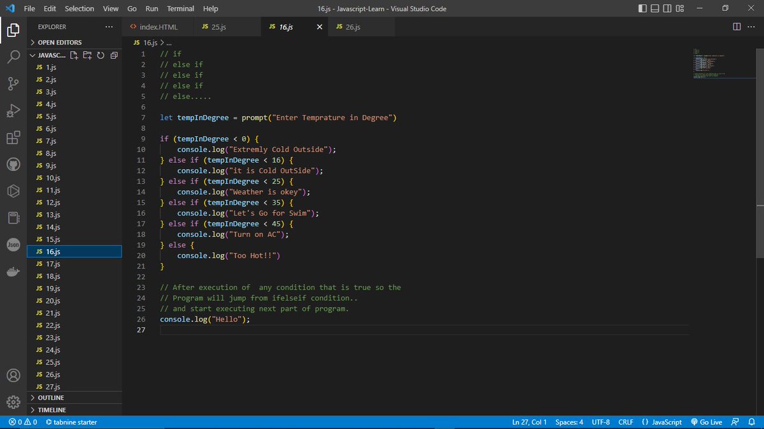The height and width of the screenshot is (429, 764).
Task: Open the Search view in activity bar
Action: [x=14, y=57]
